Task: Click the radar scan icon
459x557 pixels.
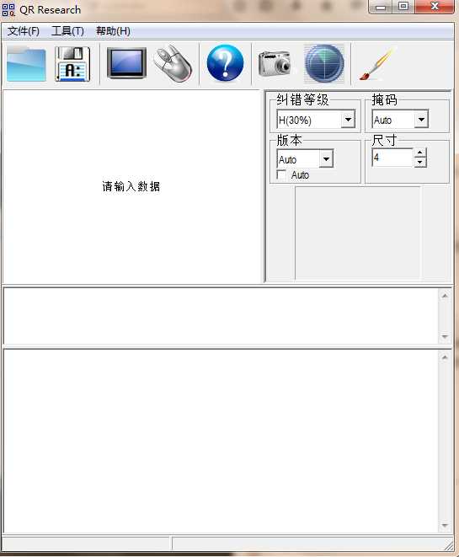Action: (324, 63)
